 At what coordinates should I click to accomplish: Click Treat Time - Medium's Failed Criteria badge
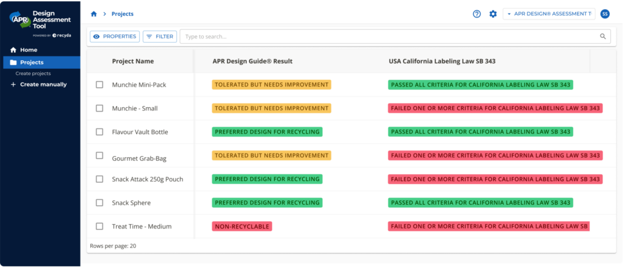pyautogui.click(x=489, y=227)
